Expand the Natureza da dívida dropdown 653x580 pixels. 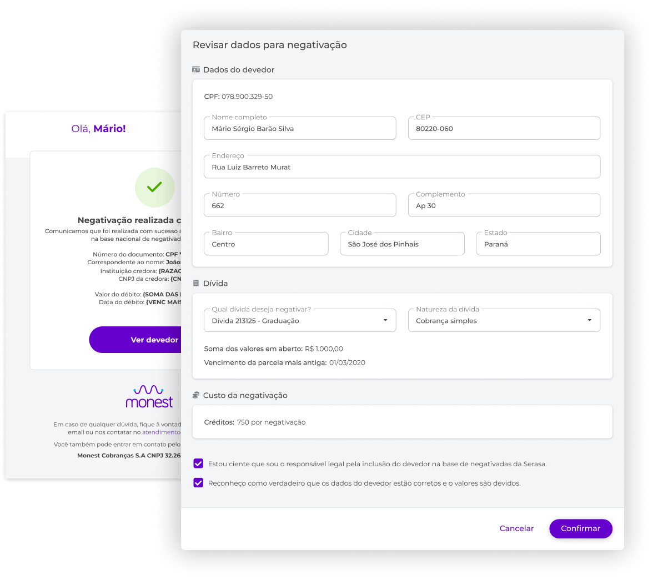click(504, 321)
